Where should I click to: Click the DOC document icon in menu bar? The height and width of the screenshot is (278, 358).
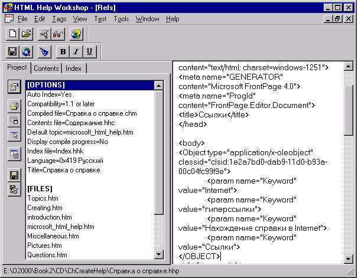point(9,19)
